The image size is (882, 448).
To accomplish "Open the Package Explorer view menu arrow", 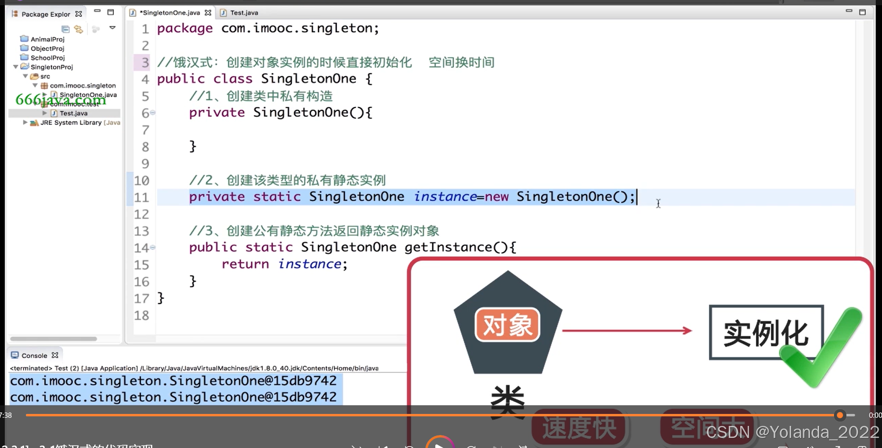I will tap(112, 28).
